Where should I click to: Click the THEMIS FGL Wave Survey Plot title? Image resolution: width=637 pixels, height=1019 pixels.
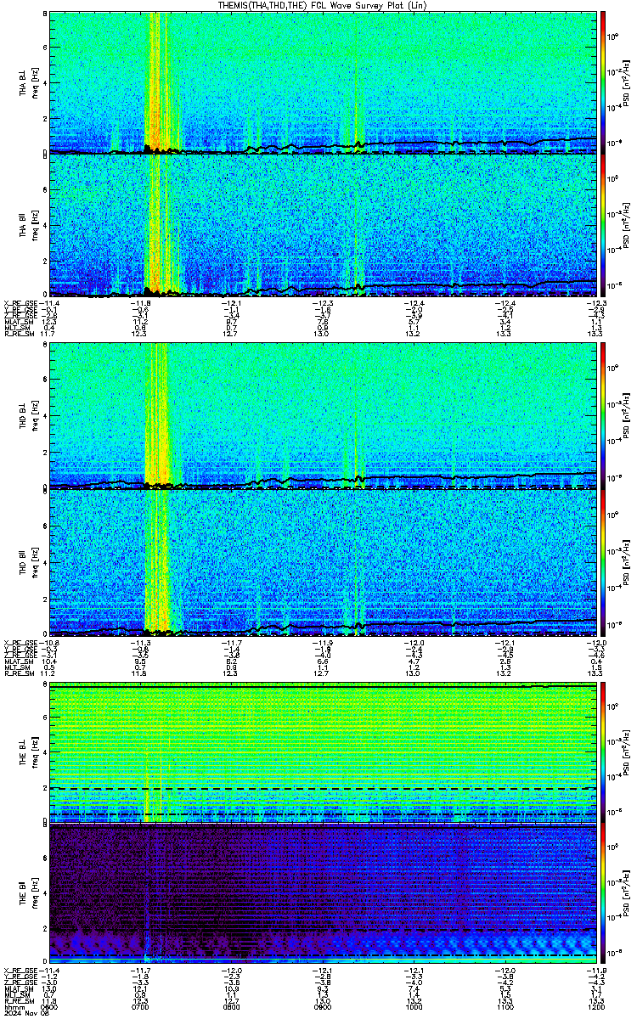point(323,5)
